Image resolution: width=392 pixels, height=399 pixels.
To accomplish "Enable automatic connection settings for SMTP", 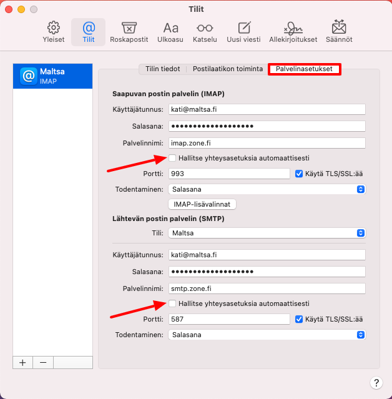I will coord(172,303).
